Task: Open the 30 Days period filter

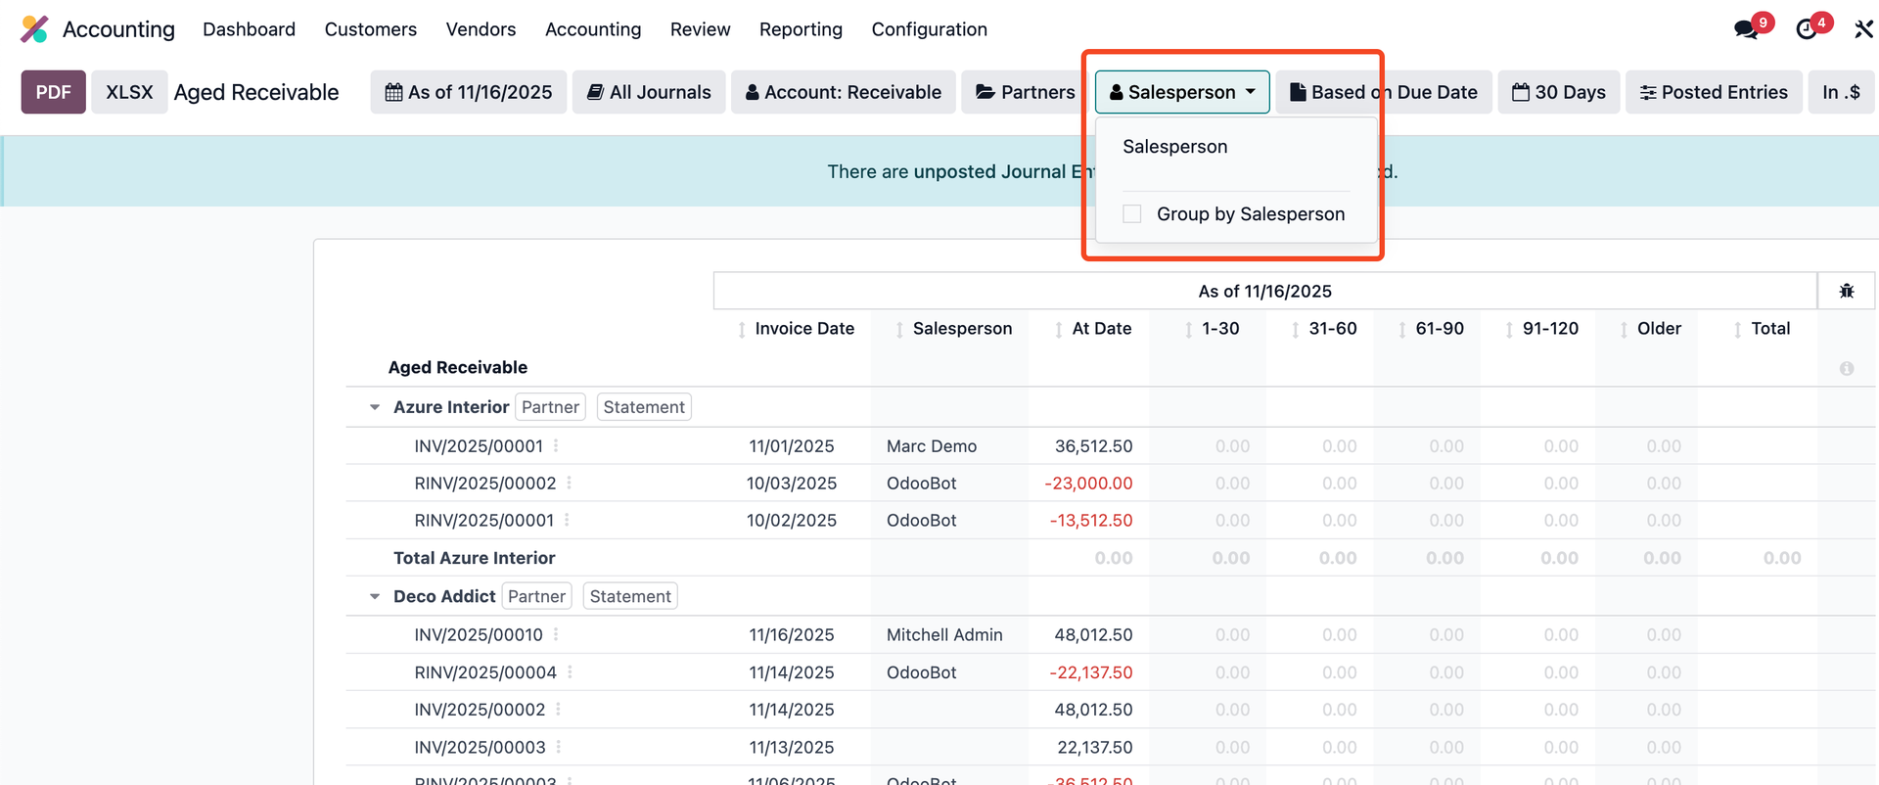Action: click(1559, 92)
